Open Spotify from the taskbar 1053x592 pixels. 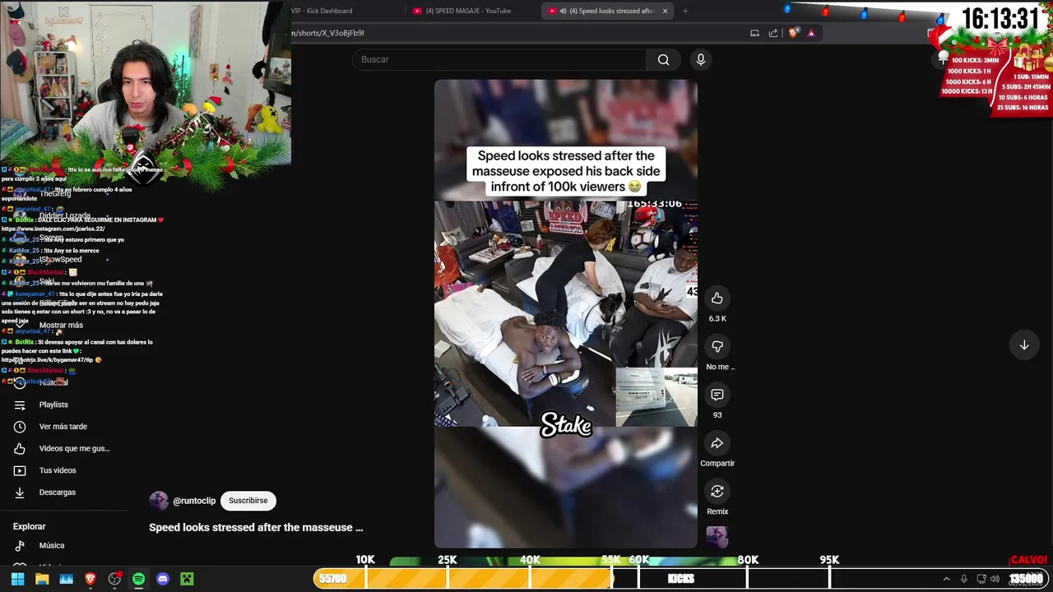click(x=138, y=579)
